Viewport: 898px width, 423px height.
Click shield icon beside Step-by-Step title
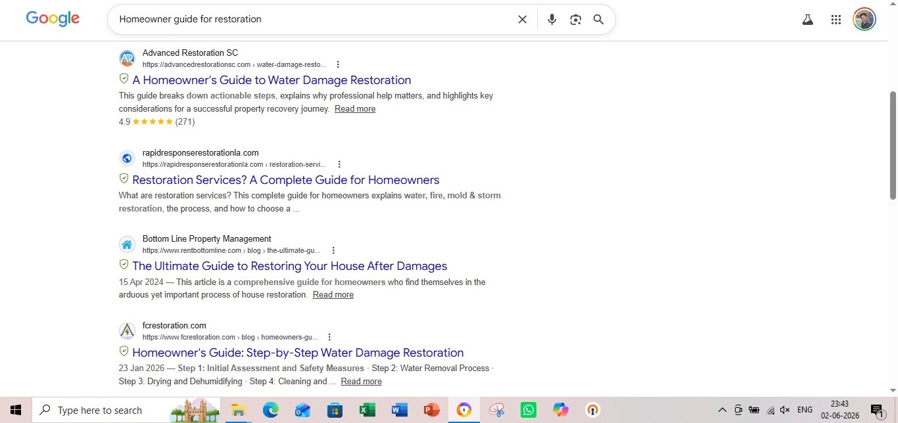[x=124, y=351]
